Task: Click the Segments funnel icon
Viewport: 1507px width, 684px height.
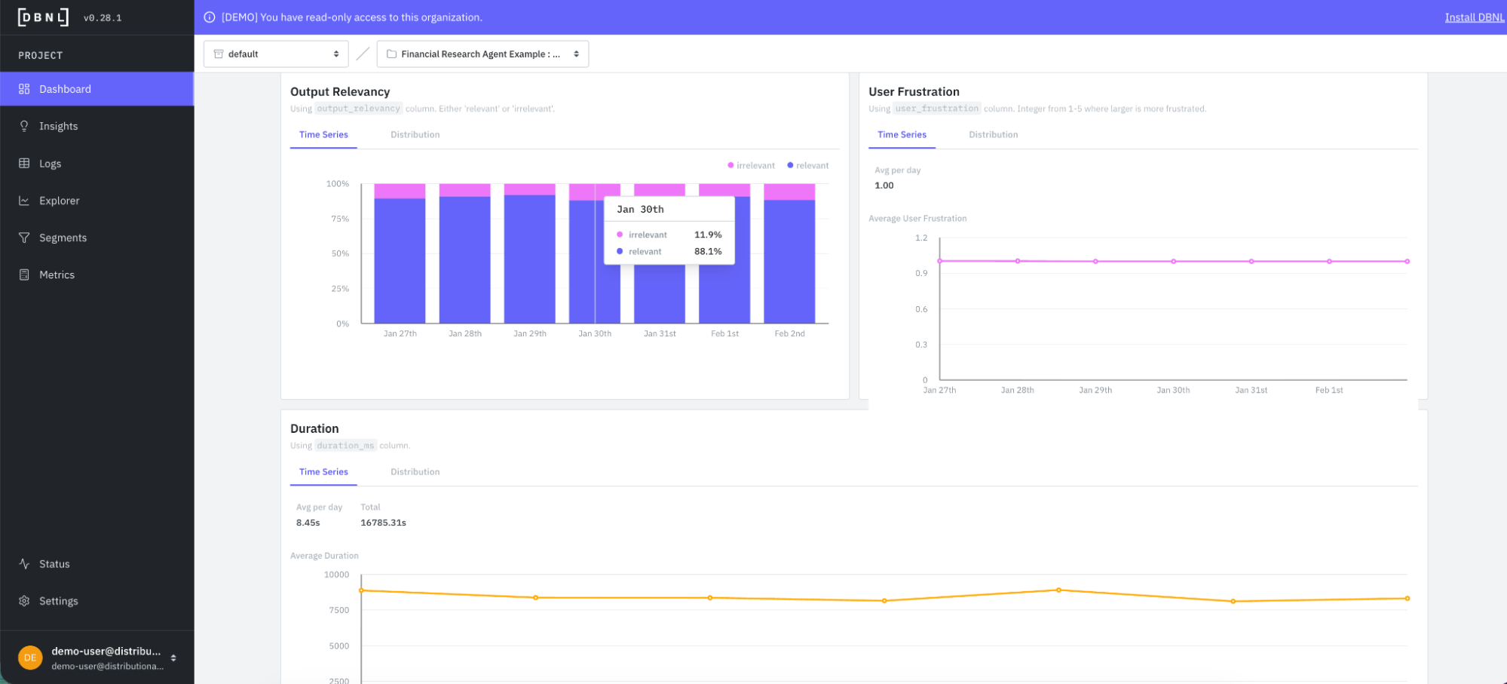Action: (x=24, y=238)
